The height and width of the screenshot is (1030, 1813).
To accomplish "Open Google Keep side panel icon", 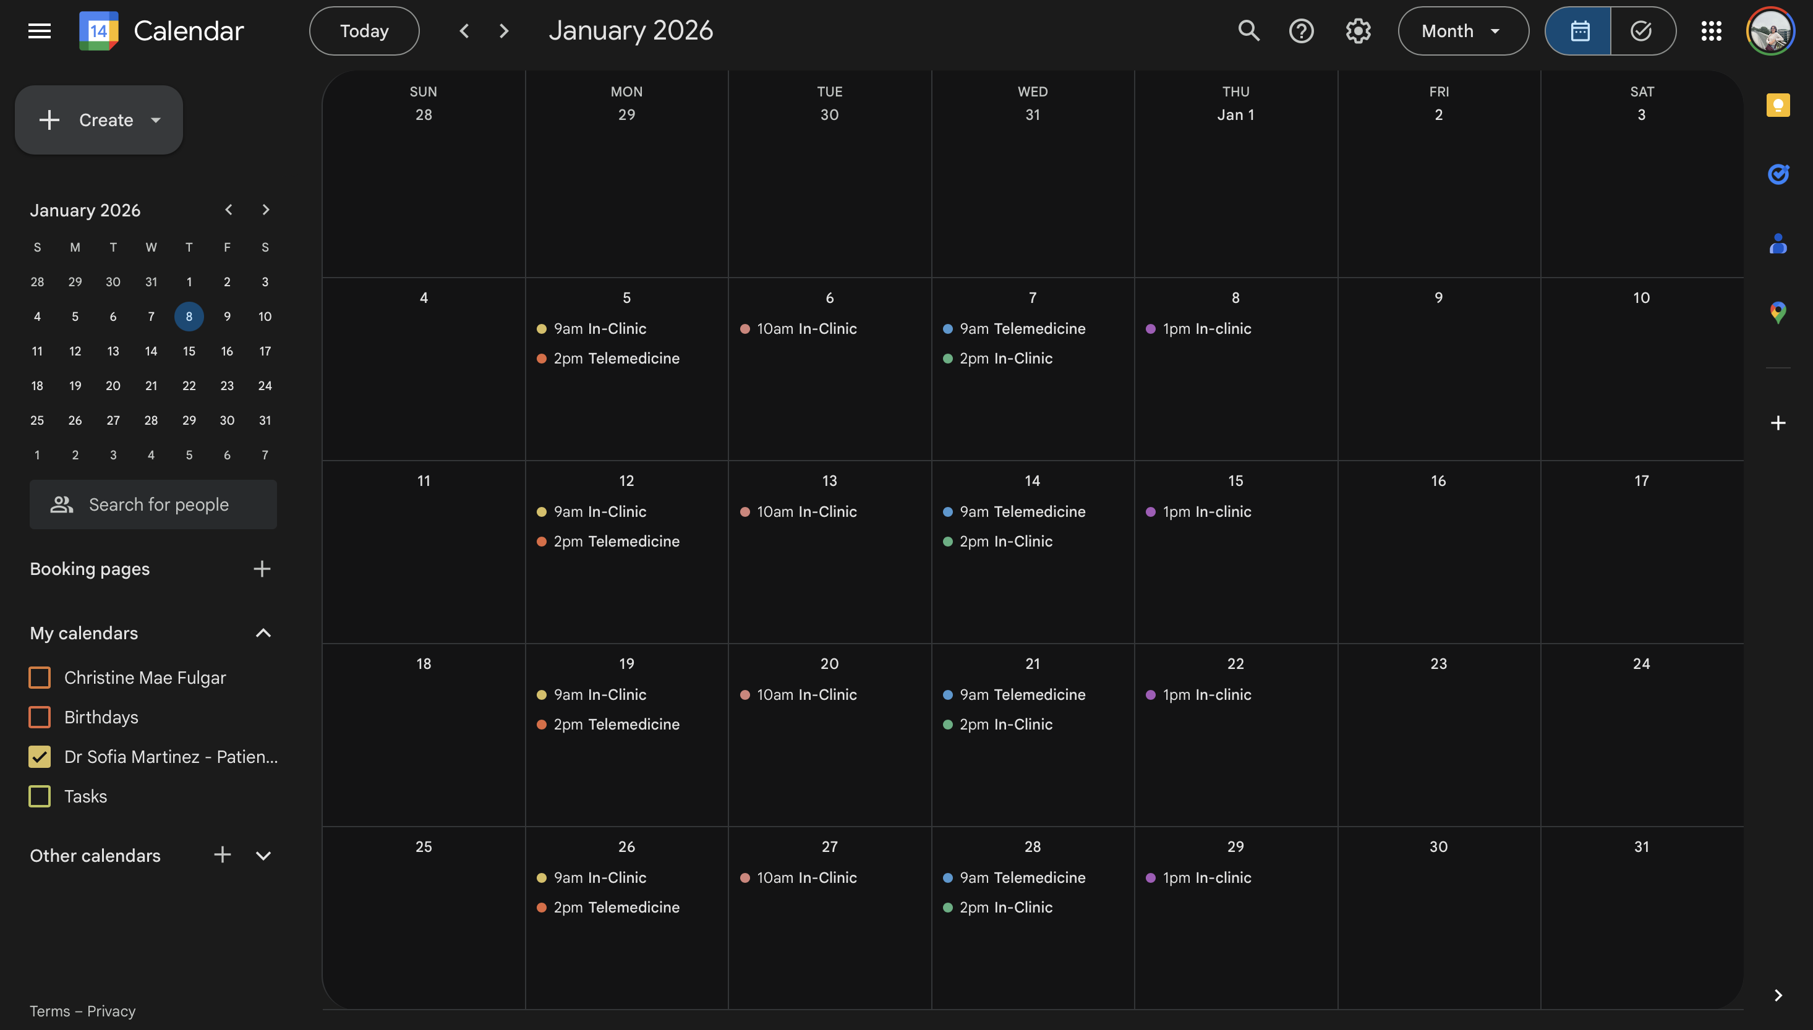I will (x=1778, y=105).
